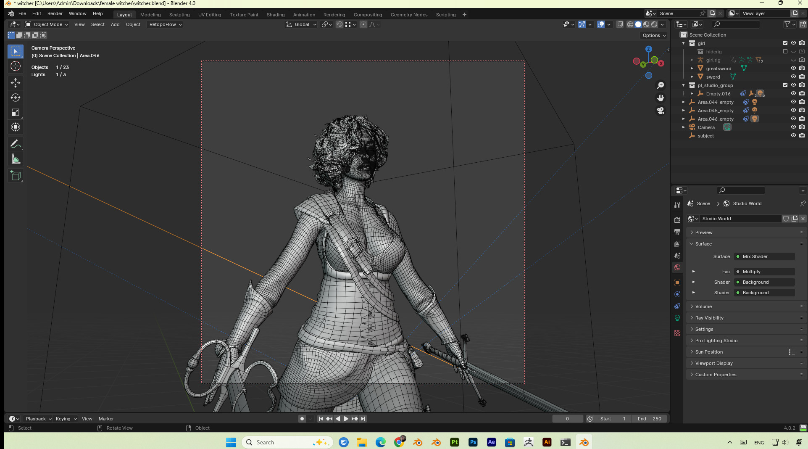Click the current frame field
Screen dimensions: 808x449
click(567, 419)
